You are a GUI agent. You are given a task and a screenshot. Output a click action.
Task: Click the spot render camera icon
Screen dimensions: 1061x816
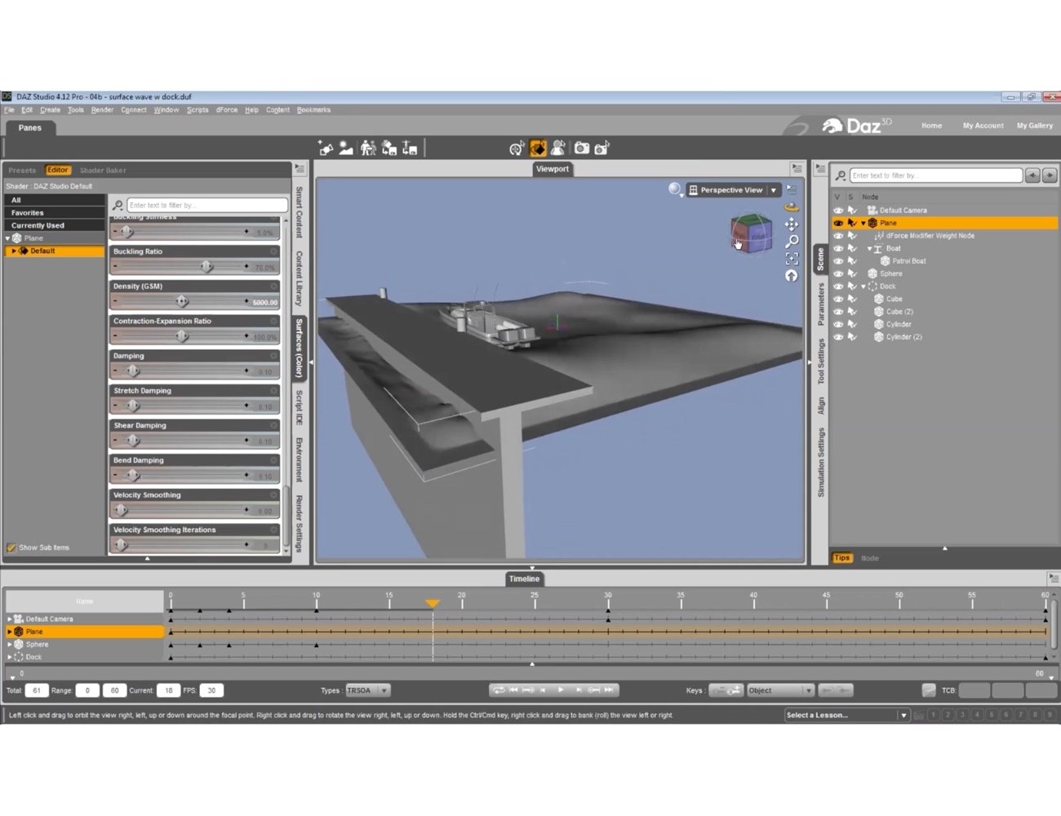pyautogui.click(x=602, y=148)
